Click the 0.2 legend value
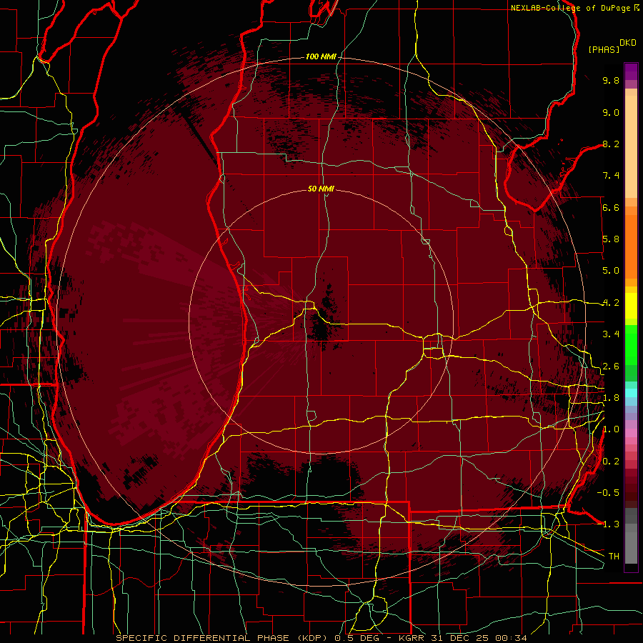 click(611, 462)
